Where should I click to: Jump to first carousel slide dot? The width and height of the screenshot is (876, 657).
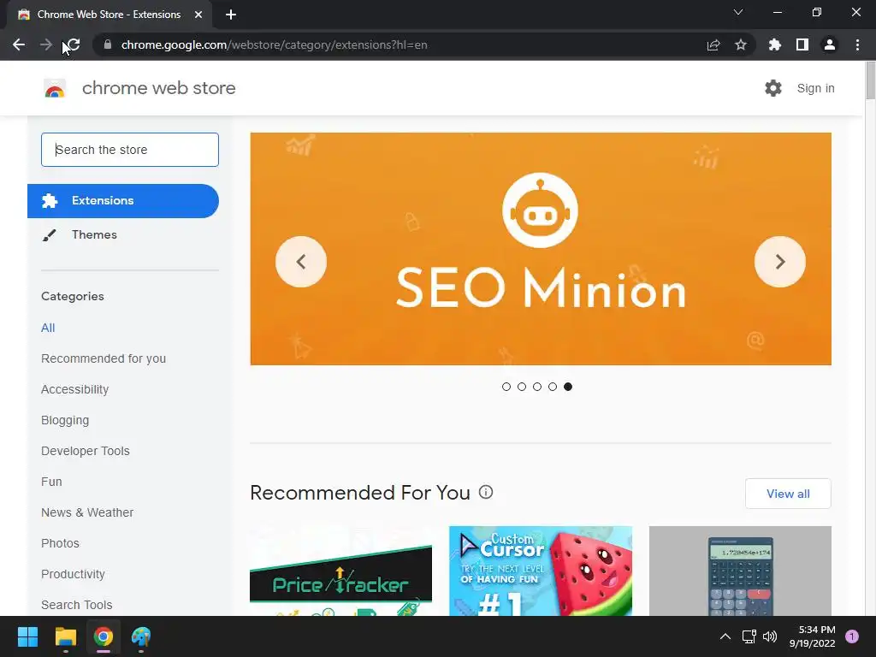click(506, 387)
